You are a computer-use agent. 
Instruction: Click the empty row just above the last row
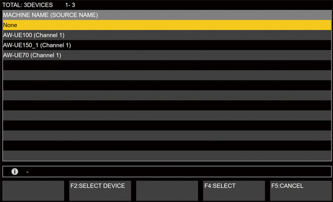tap(167, 146)
